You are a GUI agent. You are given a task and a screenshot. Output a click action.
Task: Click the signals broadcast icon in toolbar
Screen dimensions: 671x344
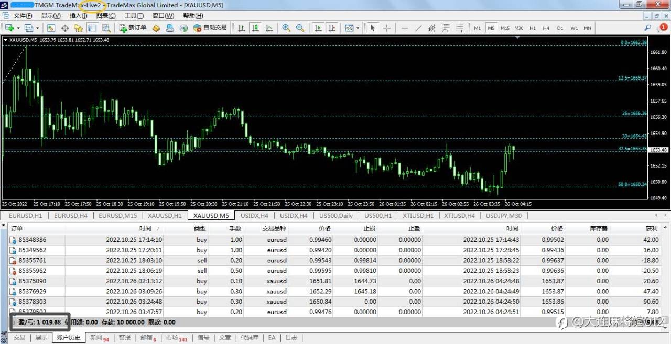click(x=183, y=28)
